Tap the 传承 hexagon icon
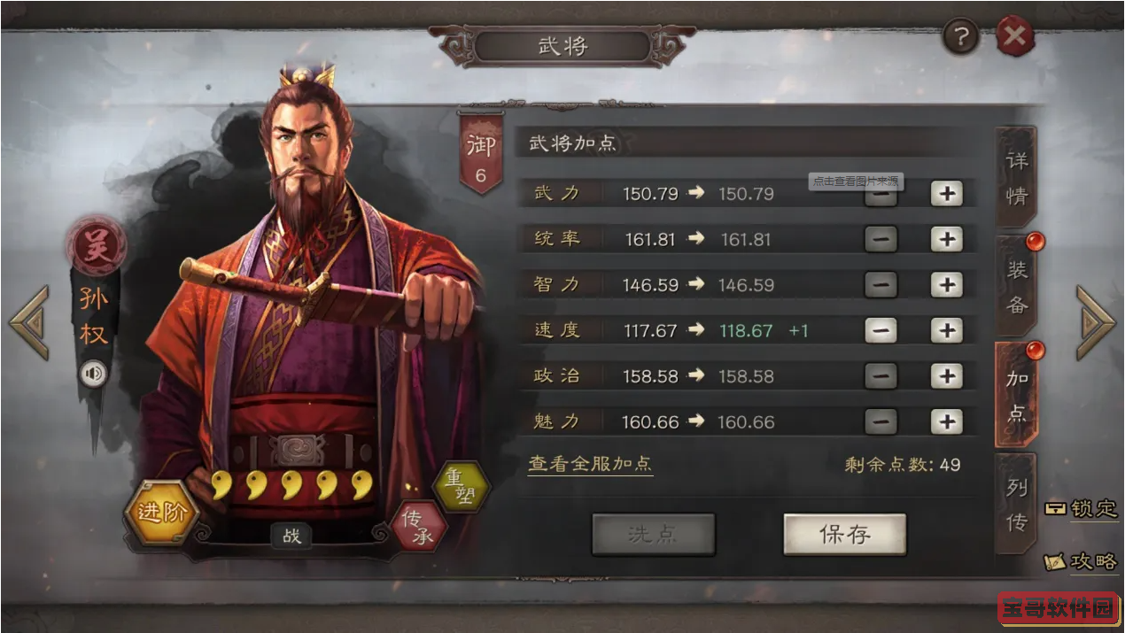The height and width of the screenshot is (633, 1125). coord(419,524)
